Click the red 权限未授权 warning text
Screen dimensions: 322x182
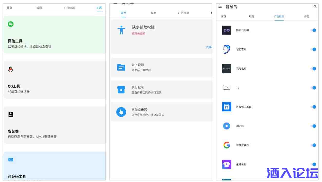click(x=139, y=34)
